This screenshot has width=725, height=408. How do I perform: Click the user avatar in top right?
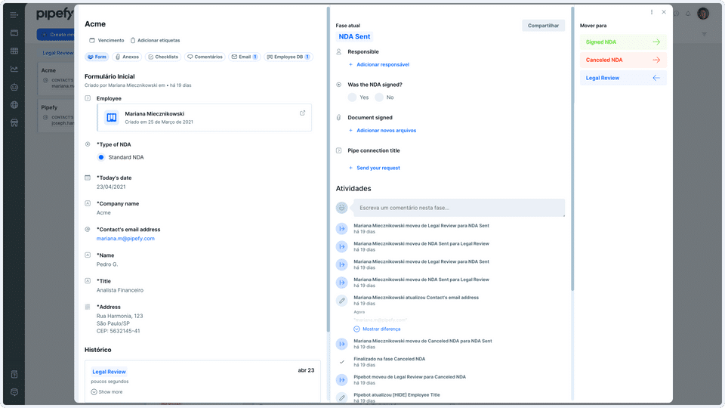[703, 14]
